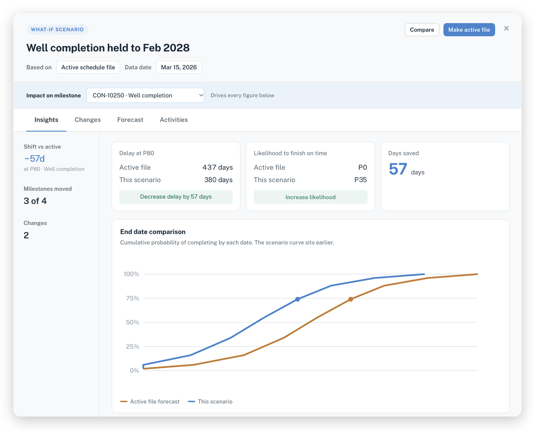Switch to the Changes tab
This screenshot has width=535, height=430.
88,120
